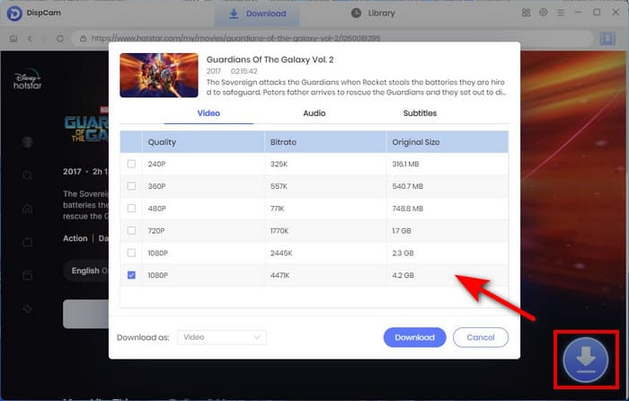The image size is (629, 401).
Task: Click the browser home icon
Action: tap(13, 39)
